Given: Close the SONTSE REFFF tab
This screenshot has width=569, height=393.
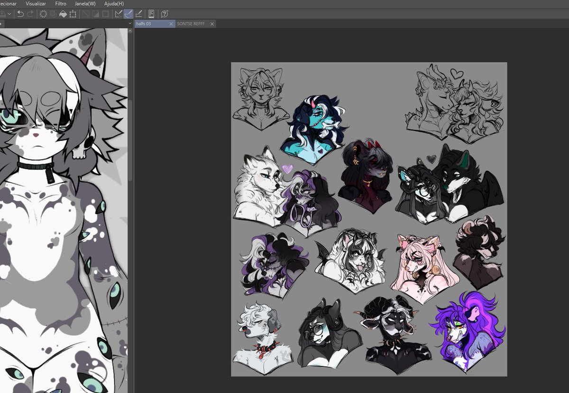Looking at the screenshot, I should 212,24.
